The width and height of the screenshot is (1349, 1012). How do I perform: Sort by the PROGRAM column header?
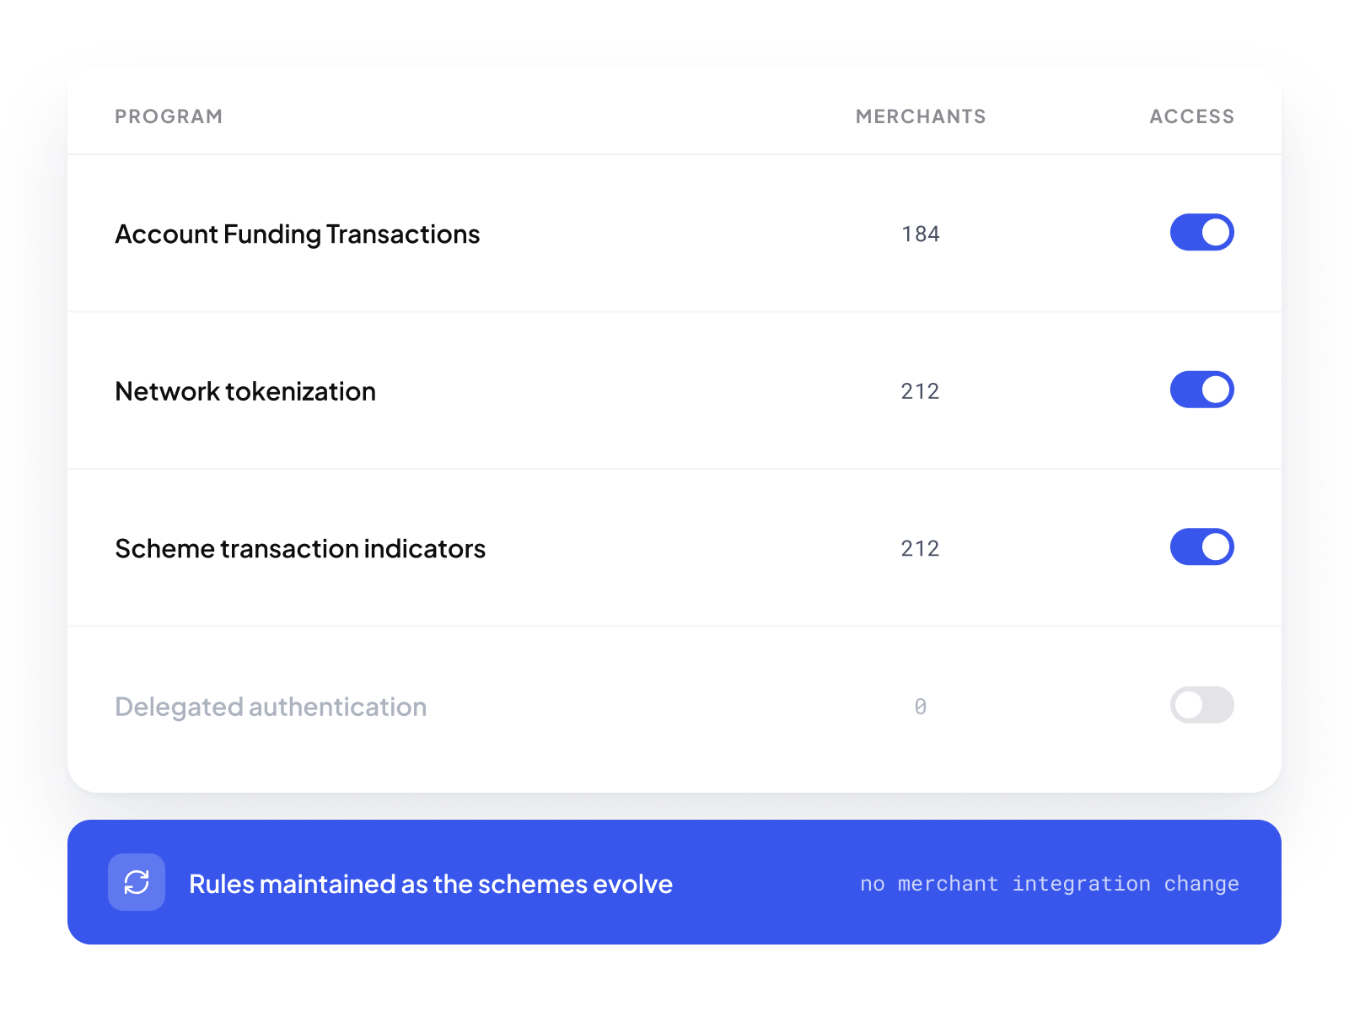click(x=169, y=116)
